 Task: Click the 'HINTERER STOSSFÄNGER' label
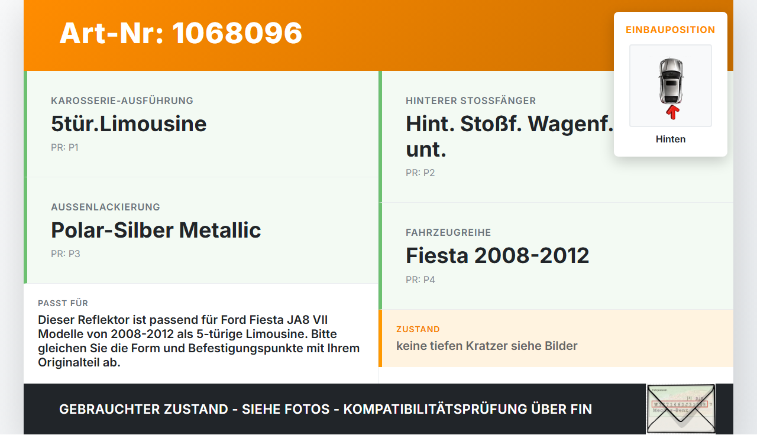[x=471, y=100]
